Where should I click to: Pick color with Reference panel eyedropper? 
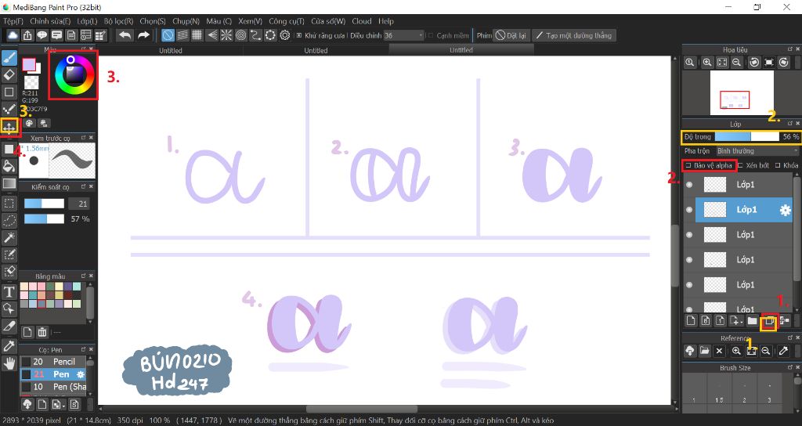point(783,351)
